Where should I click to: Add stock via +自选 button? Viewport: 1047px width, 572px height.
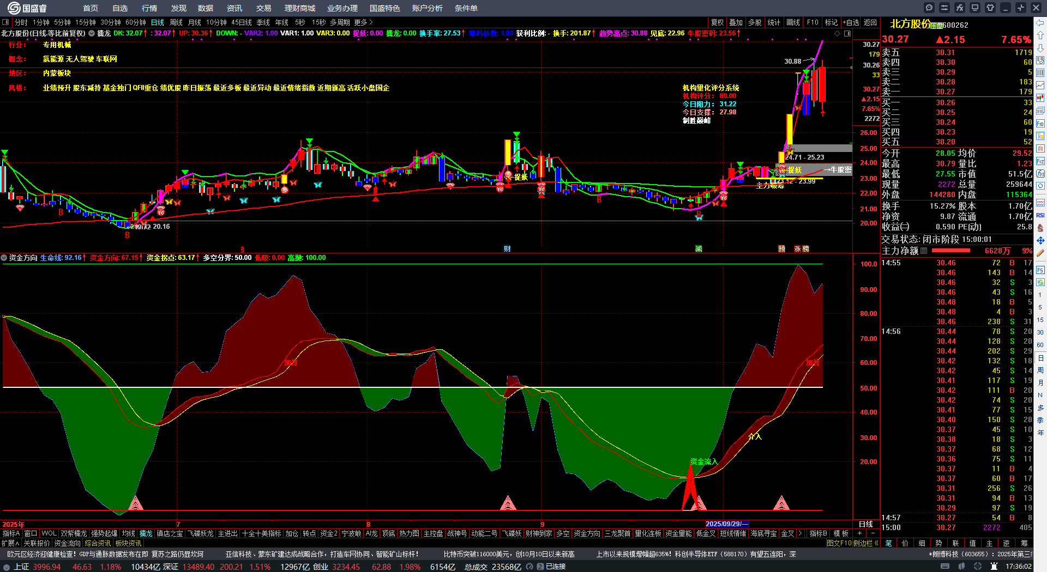tap(851, 22)
